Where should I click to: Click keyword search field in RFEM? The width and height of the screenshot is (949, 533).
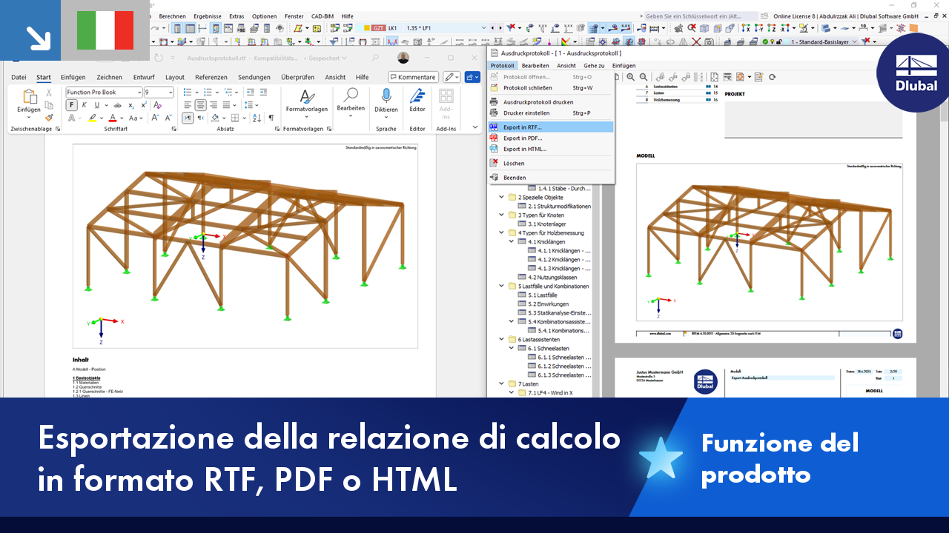click(x=701, y=16)
